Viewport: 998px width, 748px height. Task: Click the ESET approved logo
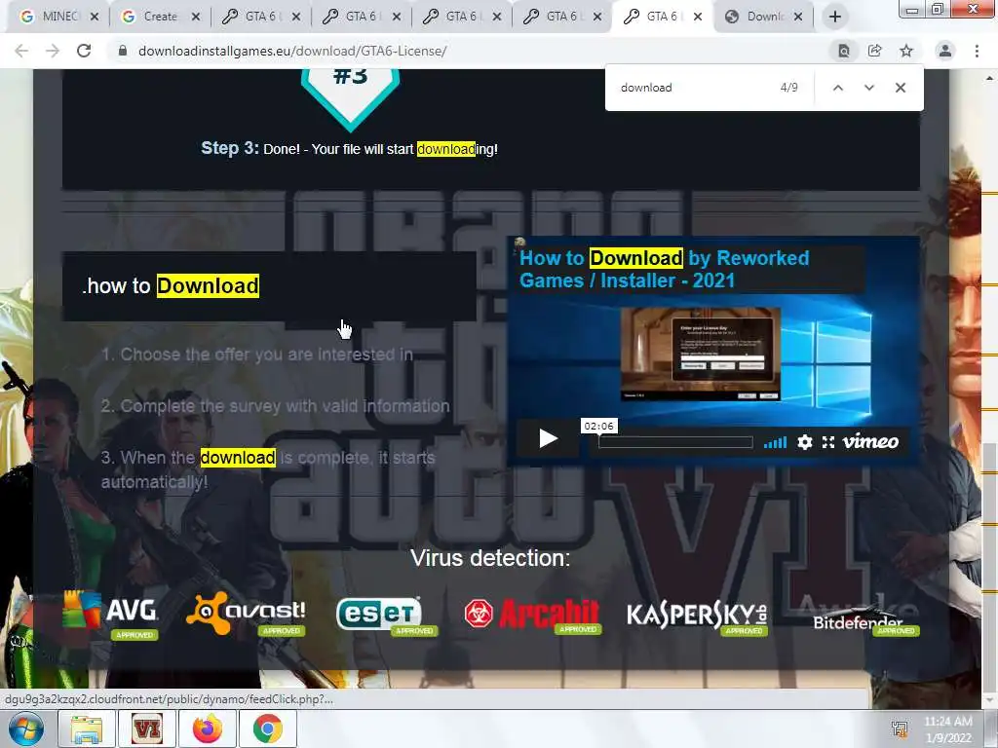pos(387,616)
